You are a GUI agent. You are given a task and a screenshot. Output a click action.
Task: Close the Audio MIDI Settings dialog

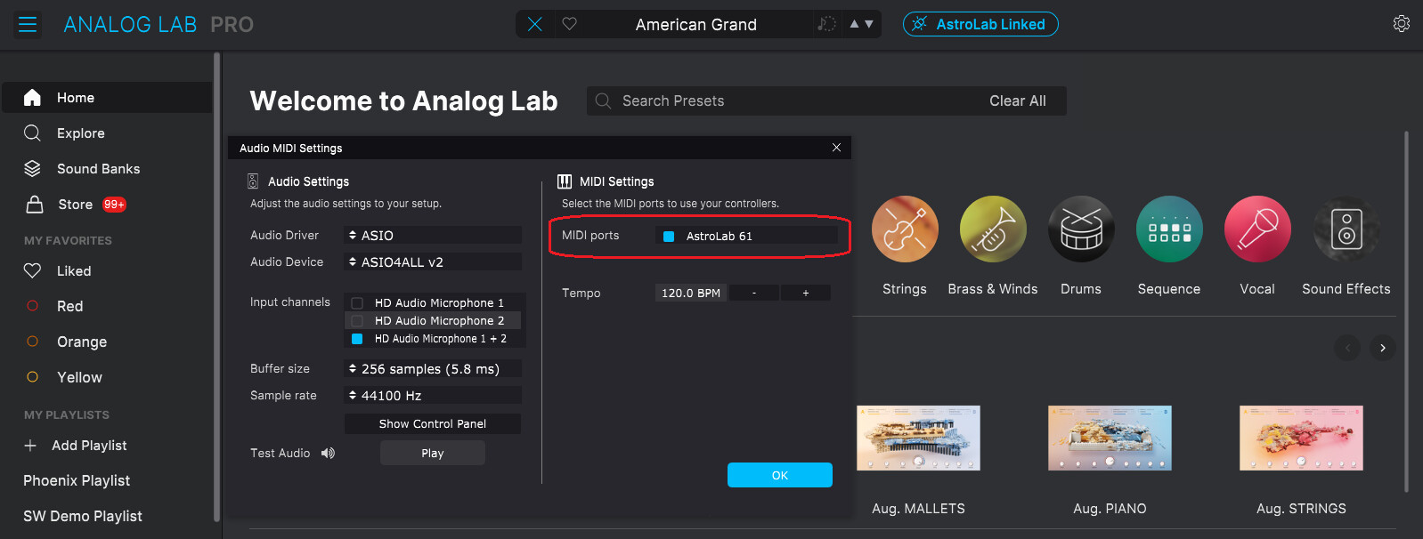[836, 148]
